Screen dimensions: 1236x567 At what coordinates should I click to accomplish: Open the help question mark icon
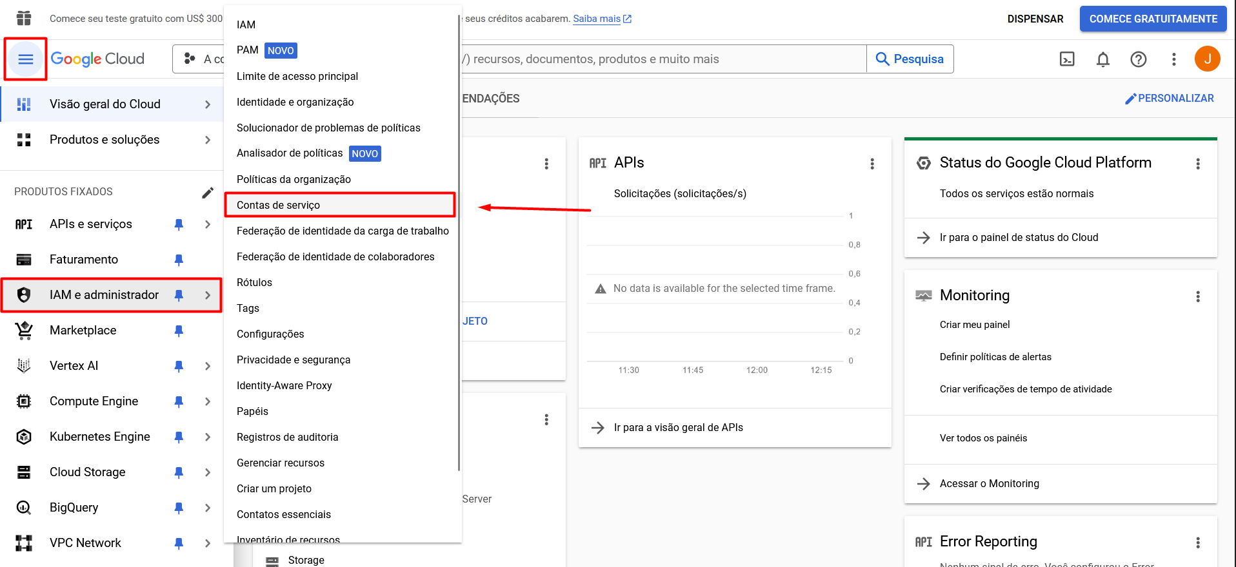point(1138,59)
